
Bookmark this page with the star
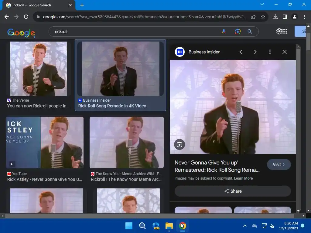(263, 17)
